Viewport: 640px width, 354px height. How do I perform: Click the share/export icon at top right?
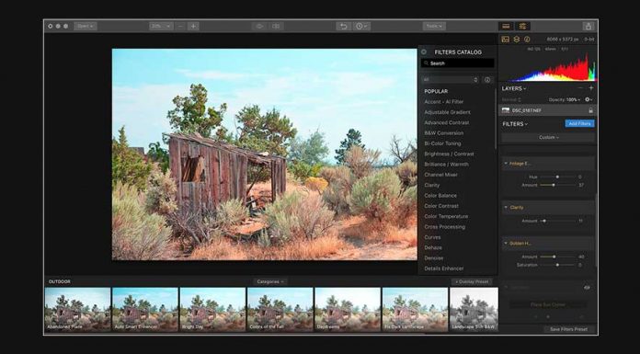tap(589, 26)
